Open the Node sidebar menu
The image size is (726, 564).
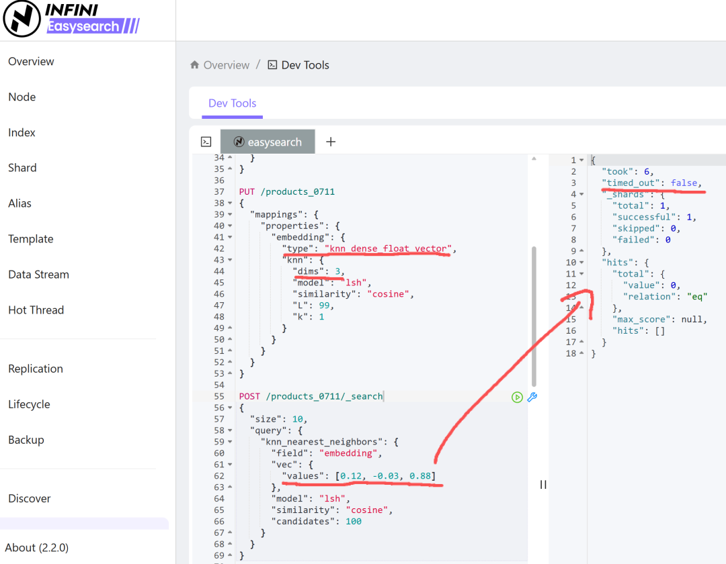click(x=22, y=97)
